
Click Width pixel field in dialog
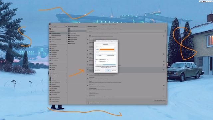107,47
